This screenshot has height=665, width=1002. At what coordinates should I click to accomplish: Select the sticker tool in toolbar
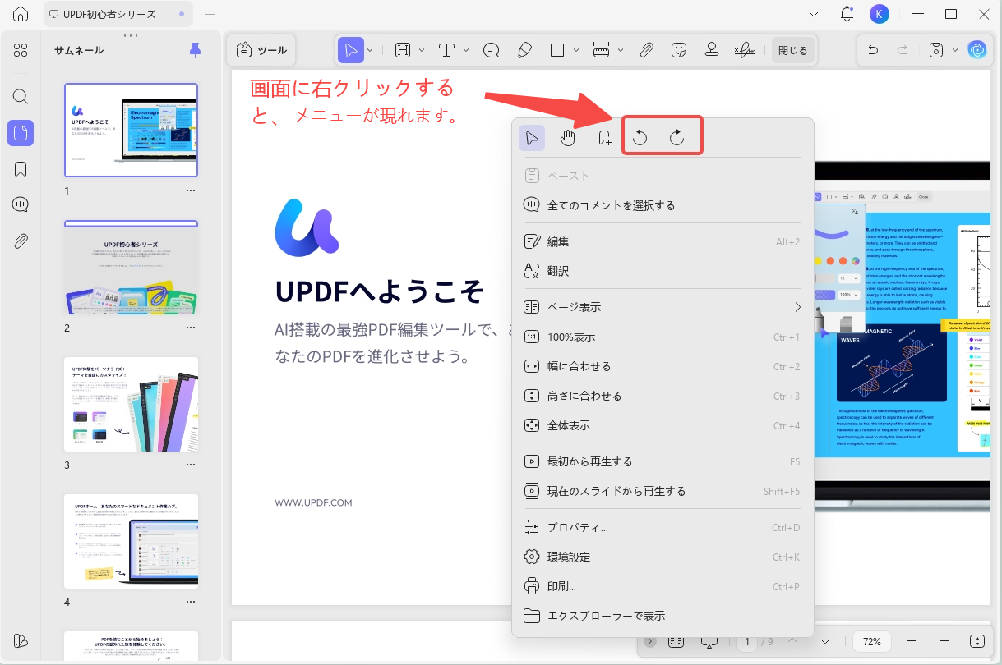click(679, 50)
